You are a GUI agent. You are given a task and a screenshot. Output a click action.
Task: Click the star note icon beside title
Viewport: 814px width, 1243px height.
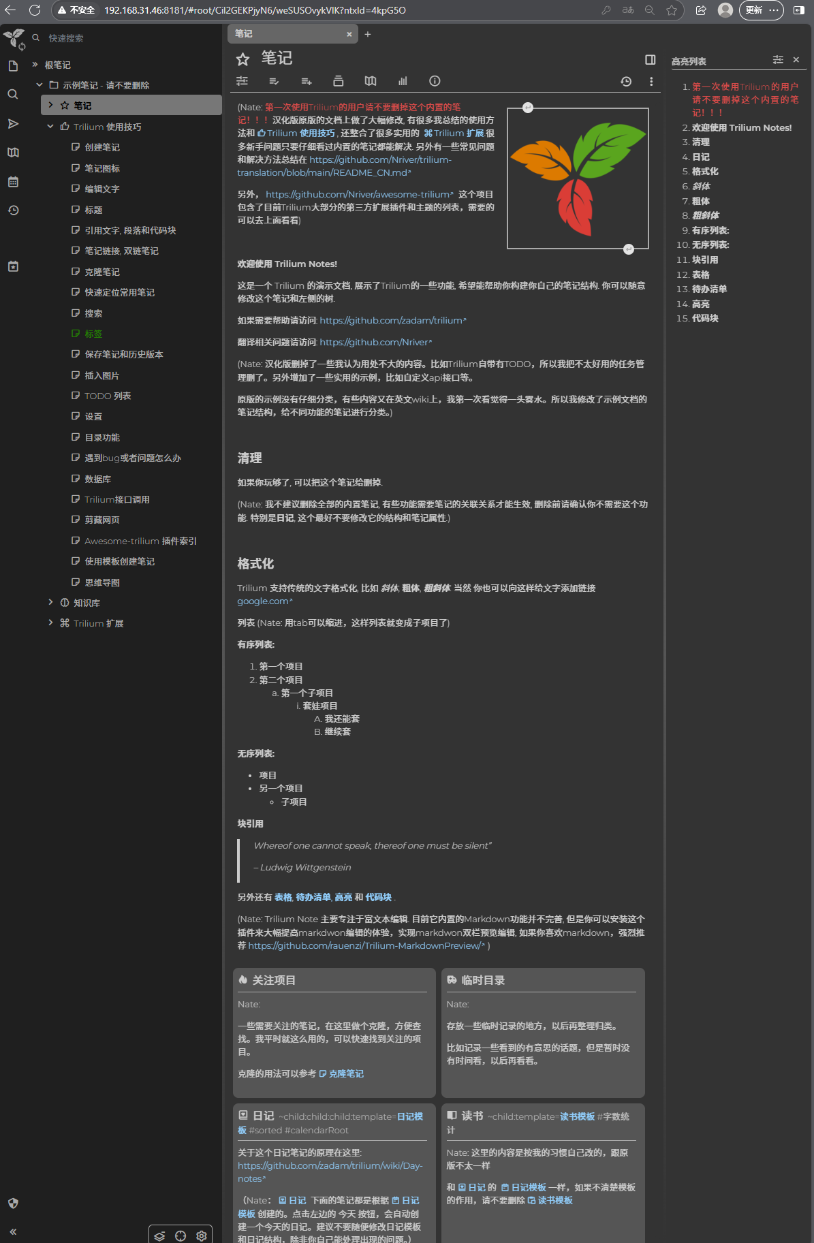(x=242, y=59)
